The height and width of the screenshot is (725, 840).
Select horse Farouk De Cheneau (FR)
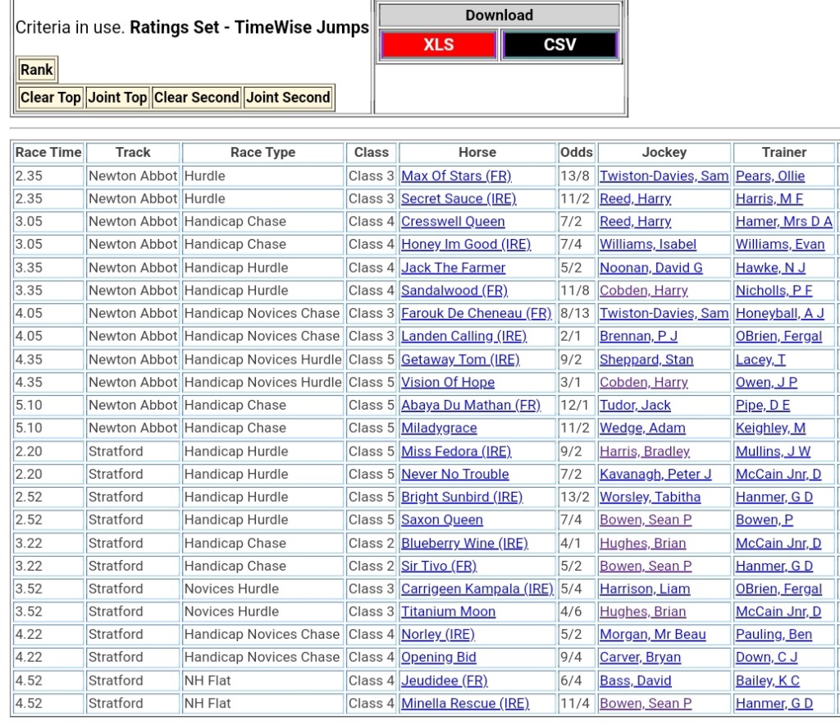[476, 314]
